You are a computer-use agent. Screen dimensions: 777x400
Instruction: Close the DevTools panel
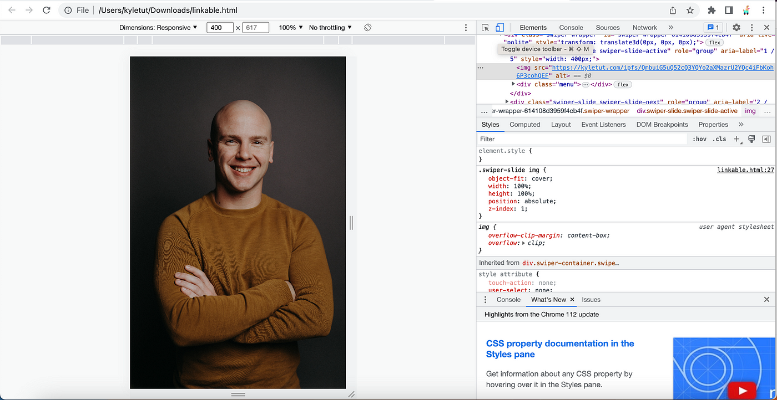pyautogui.click(x=767, y=27)
